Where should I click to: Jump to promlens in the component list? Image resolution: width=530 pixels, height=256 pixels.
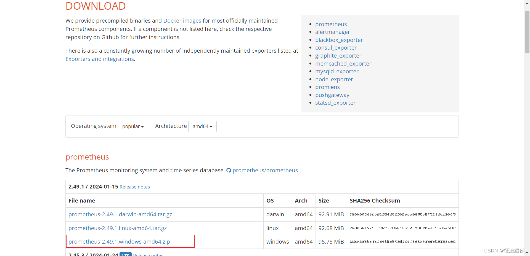point(327,87)
